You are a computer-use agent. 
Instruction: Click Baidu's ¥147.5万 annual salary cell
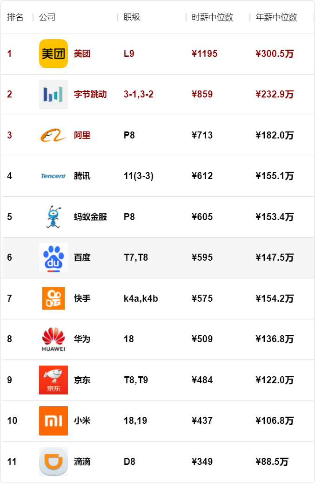(x=275, y=257)
